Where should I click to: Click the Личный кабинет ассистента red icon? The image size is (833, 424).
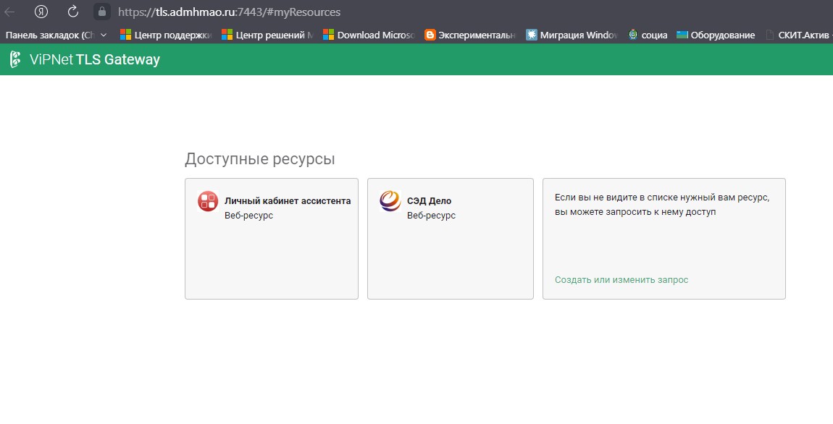click(x=208, y=202)
